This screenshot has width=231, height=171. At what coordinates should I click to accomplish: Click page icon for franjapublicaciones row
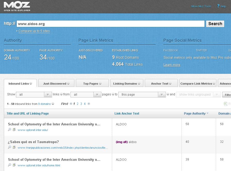click(x=14, y=147)
